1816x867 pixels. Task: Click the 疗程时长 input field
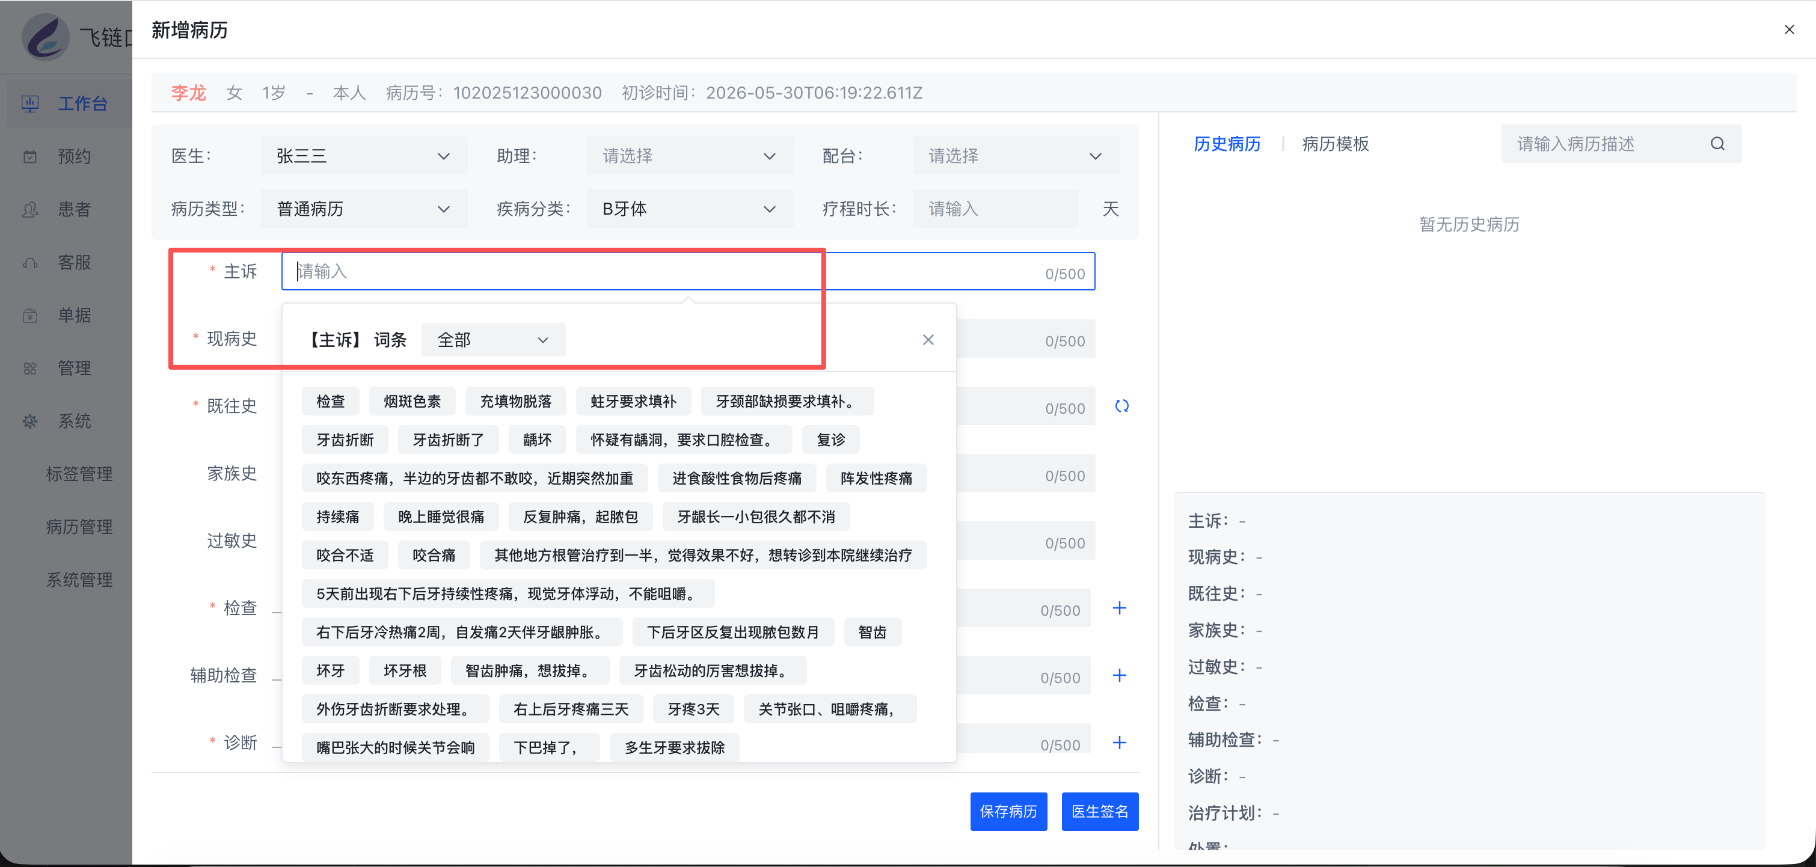tap(995, 209)
